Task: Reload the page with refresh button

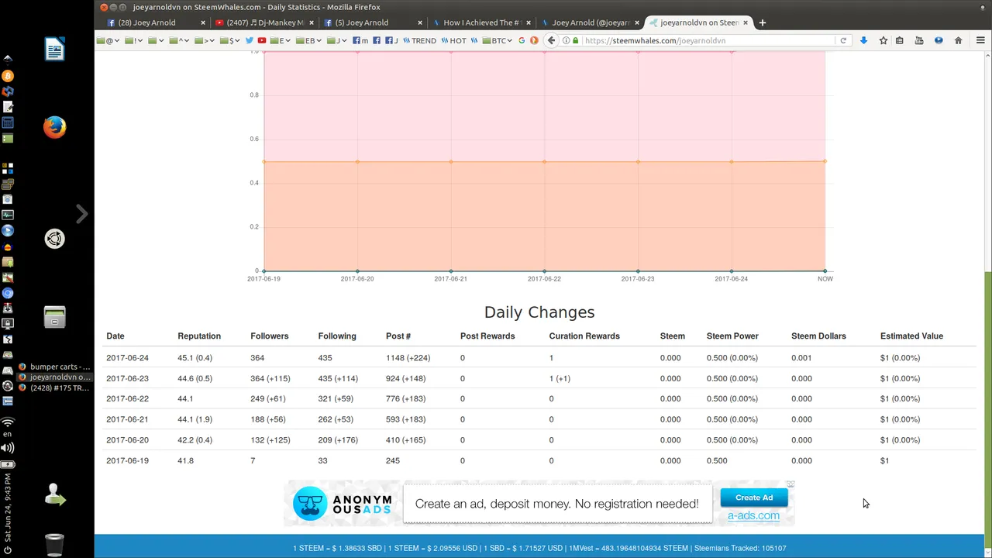Action: (x=843, y=40)
